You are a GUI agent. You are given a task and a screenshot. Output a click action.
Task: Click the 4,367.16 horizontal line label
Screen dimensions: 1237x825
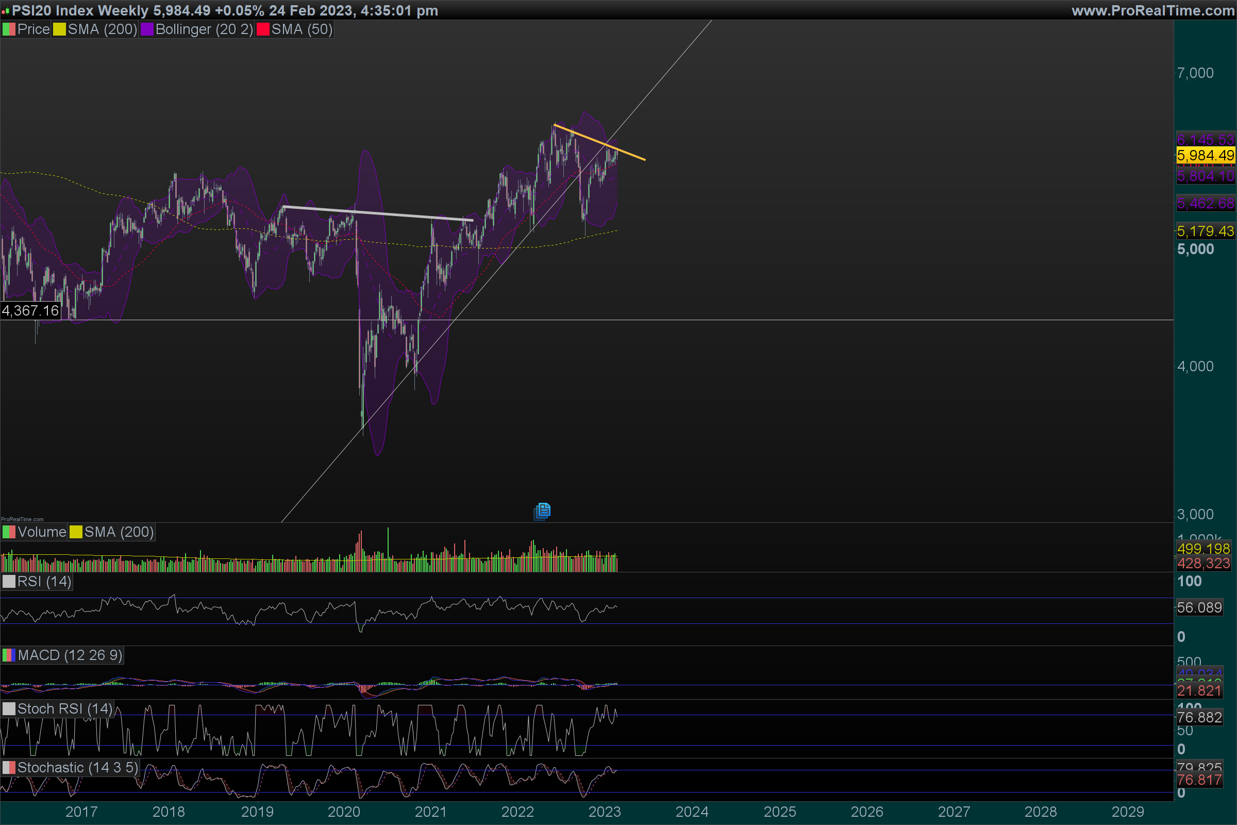(x=30, y=310)
